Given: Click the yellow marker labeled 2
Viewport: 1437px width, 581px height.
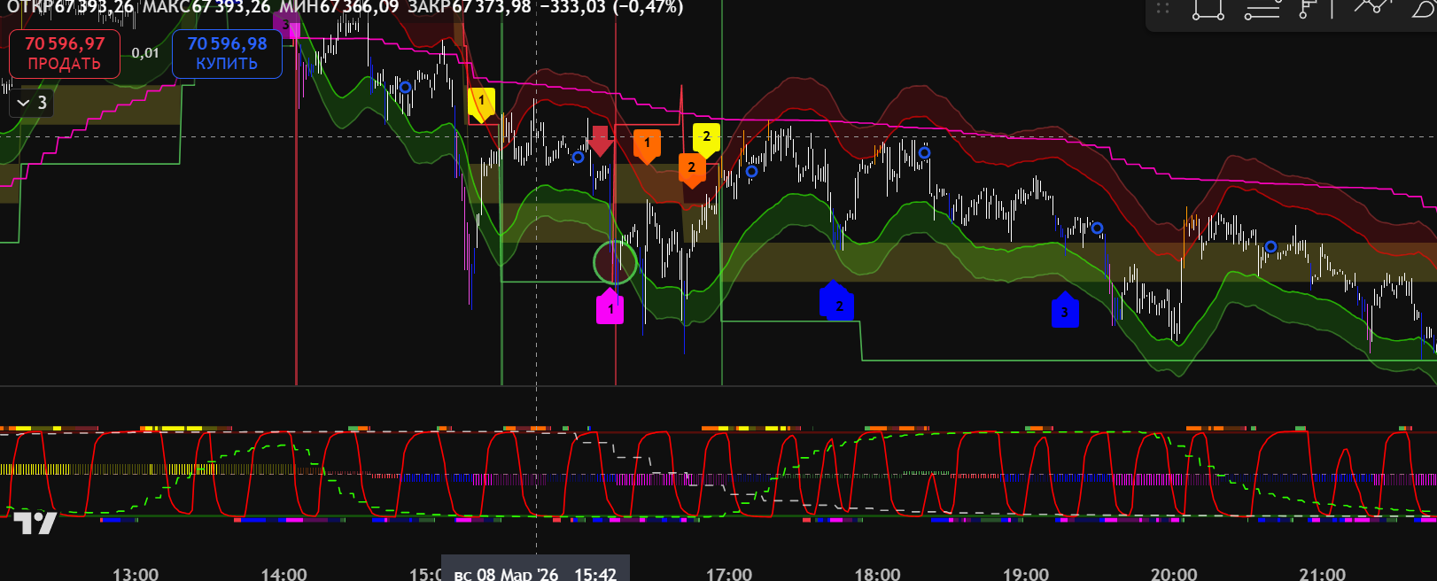Looking at the screenshot, I should (706, 138).
